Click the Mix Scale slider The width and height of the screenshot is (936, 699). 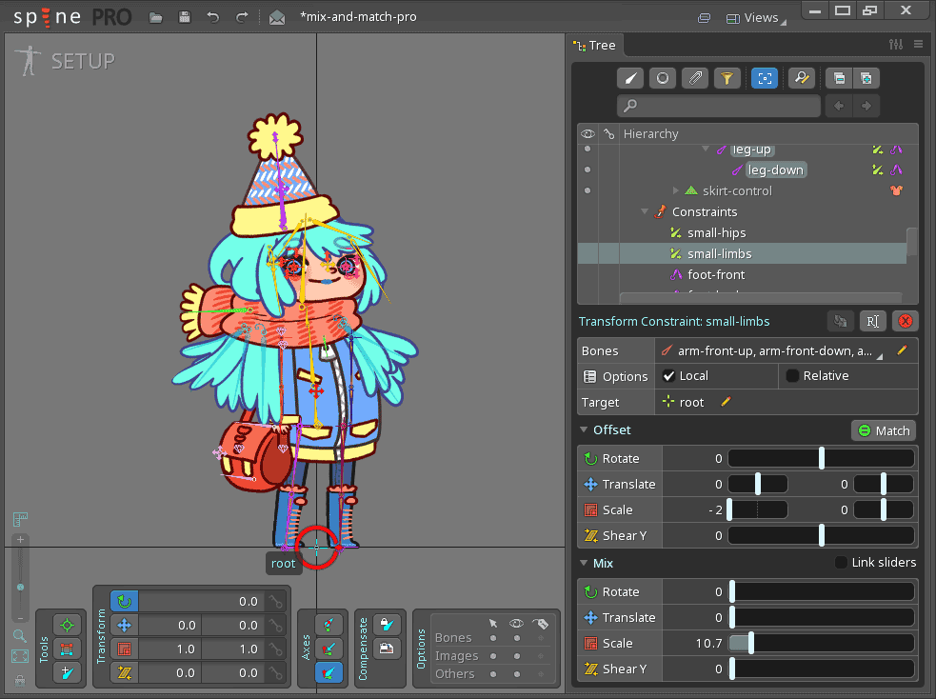point(822,644)
